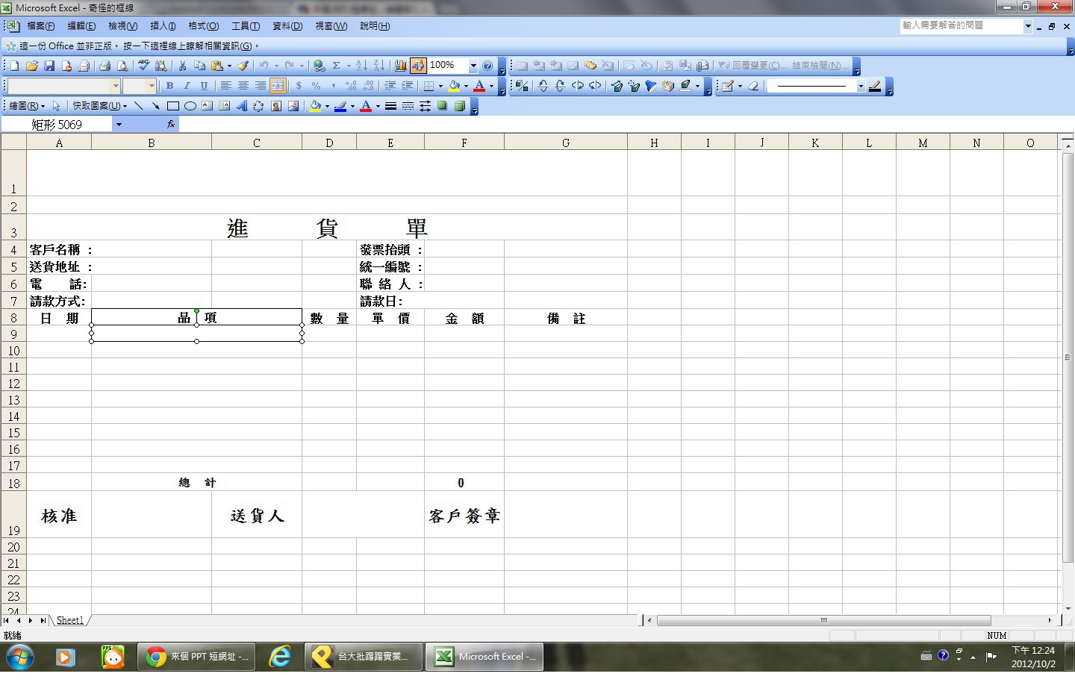Toggle Italic formatting
Viewport: 1075px width, 700px height.
[187, 86]
